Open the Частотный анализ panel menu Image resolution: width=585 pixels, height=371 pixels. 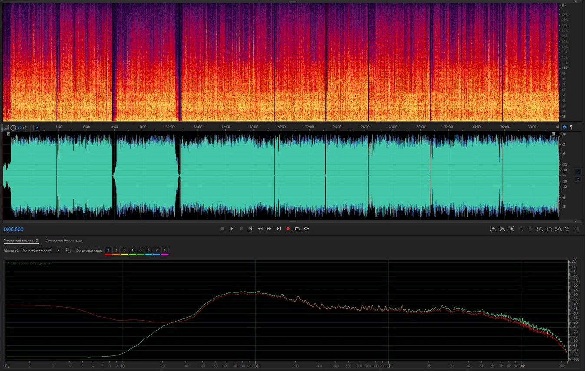37,240
